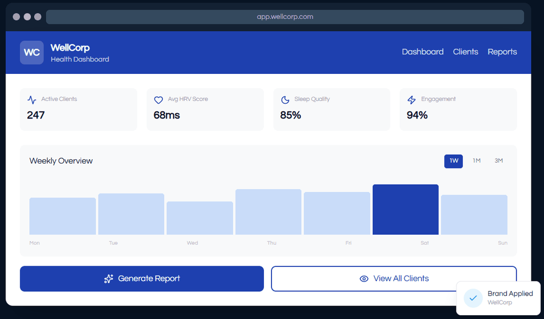Click the app.wellcorp.com address bar
This screenshot has width=544, height=319.
[285, 17]
